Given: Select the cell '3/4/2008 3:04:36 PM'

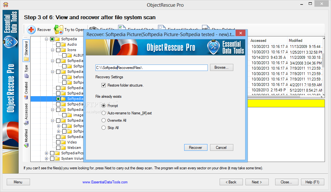Looking at the screenshot, I should tap(306, 63).
